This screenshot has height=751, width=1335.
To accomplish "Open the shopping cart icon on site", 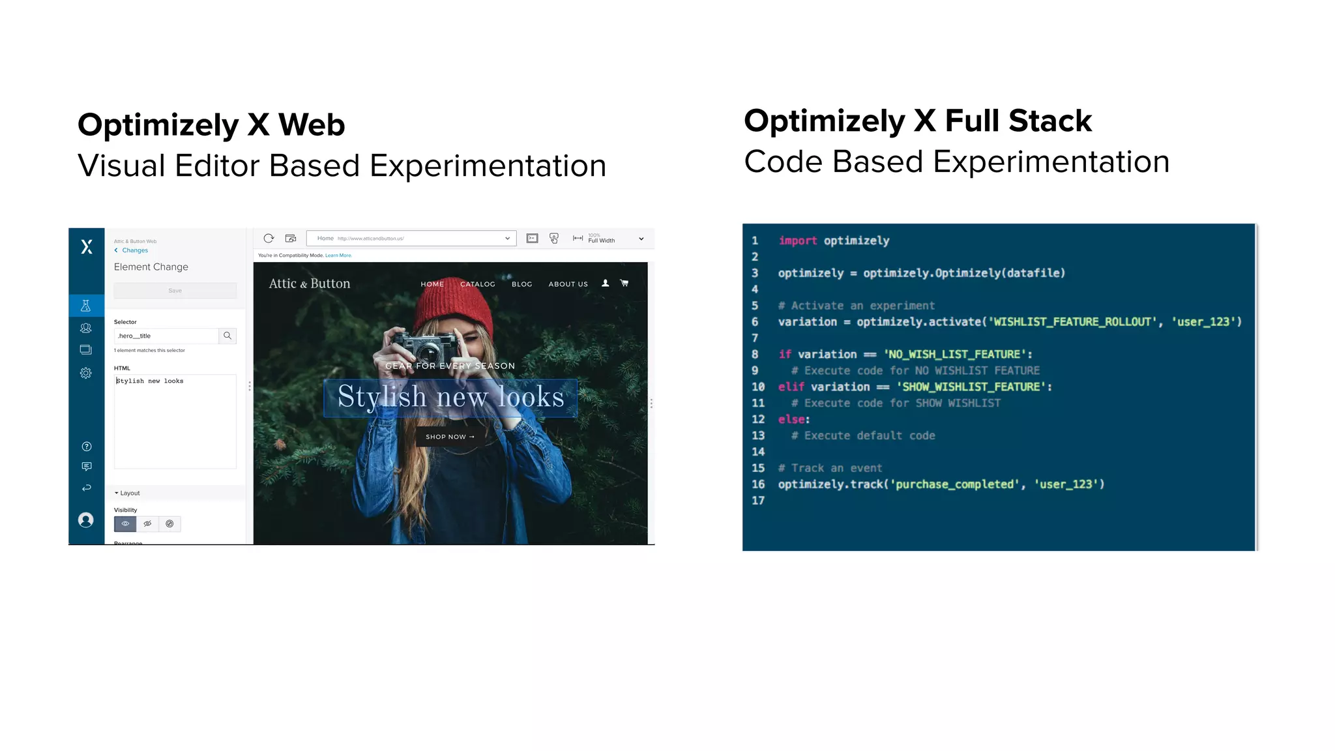I will point(624,284).
